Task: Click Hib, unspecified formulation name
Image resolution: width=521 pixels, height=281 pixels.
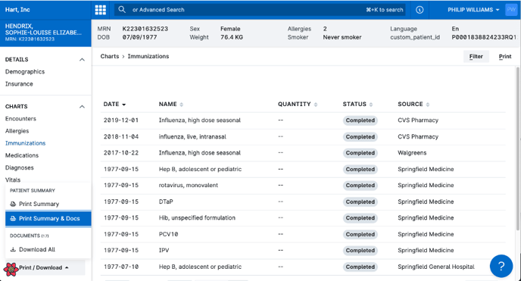Action: (x=197, y=218)
